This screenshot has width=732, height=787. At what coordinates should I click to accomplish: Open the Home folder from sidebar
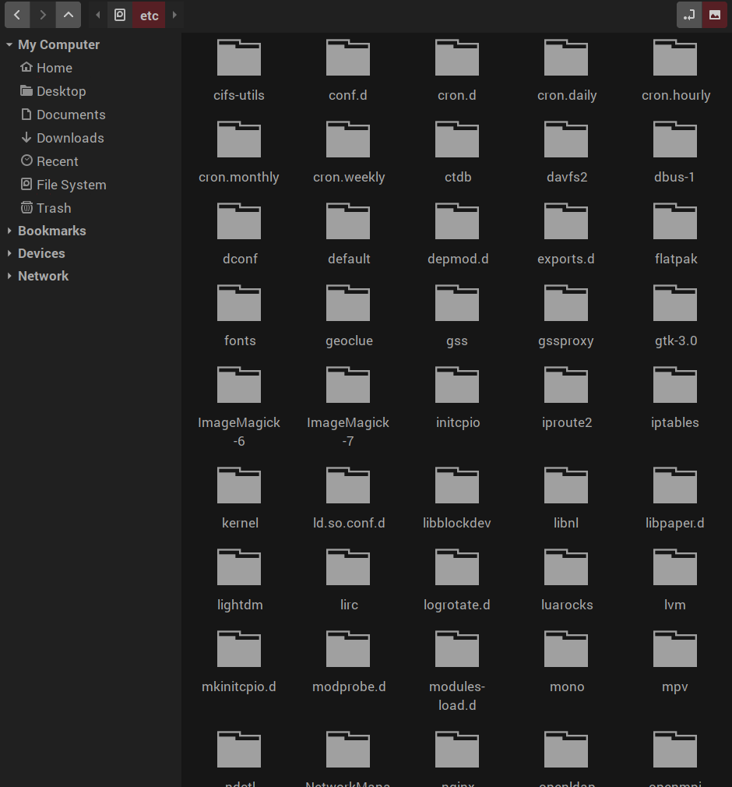pos(53,68)
